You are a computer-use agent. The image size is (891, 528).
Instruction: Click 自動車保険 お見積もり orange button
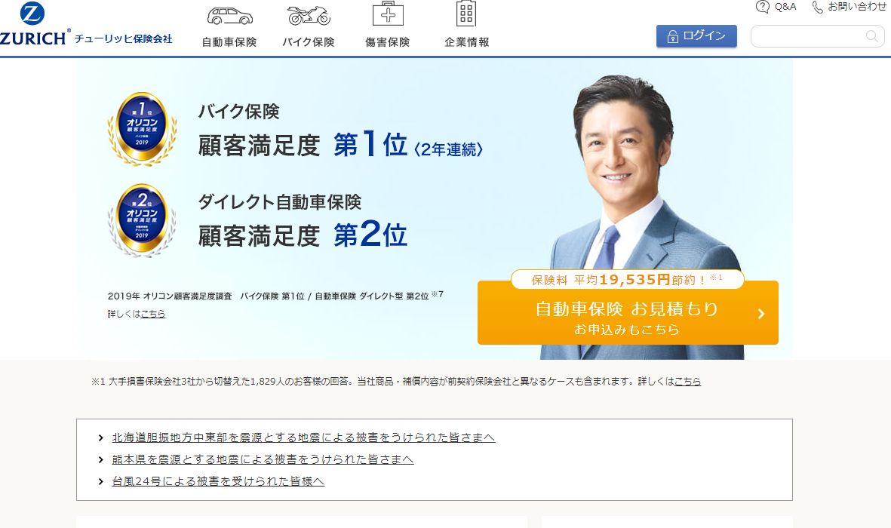628,312
